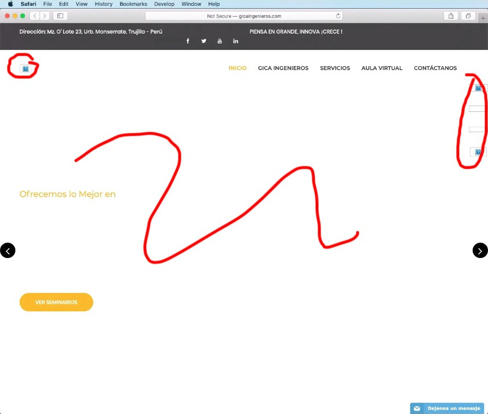Open the Apple menu
Image resolution: width=488 pixels, height=414 pixels.
[x=10, y=4]
